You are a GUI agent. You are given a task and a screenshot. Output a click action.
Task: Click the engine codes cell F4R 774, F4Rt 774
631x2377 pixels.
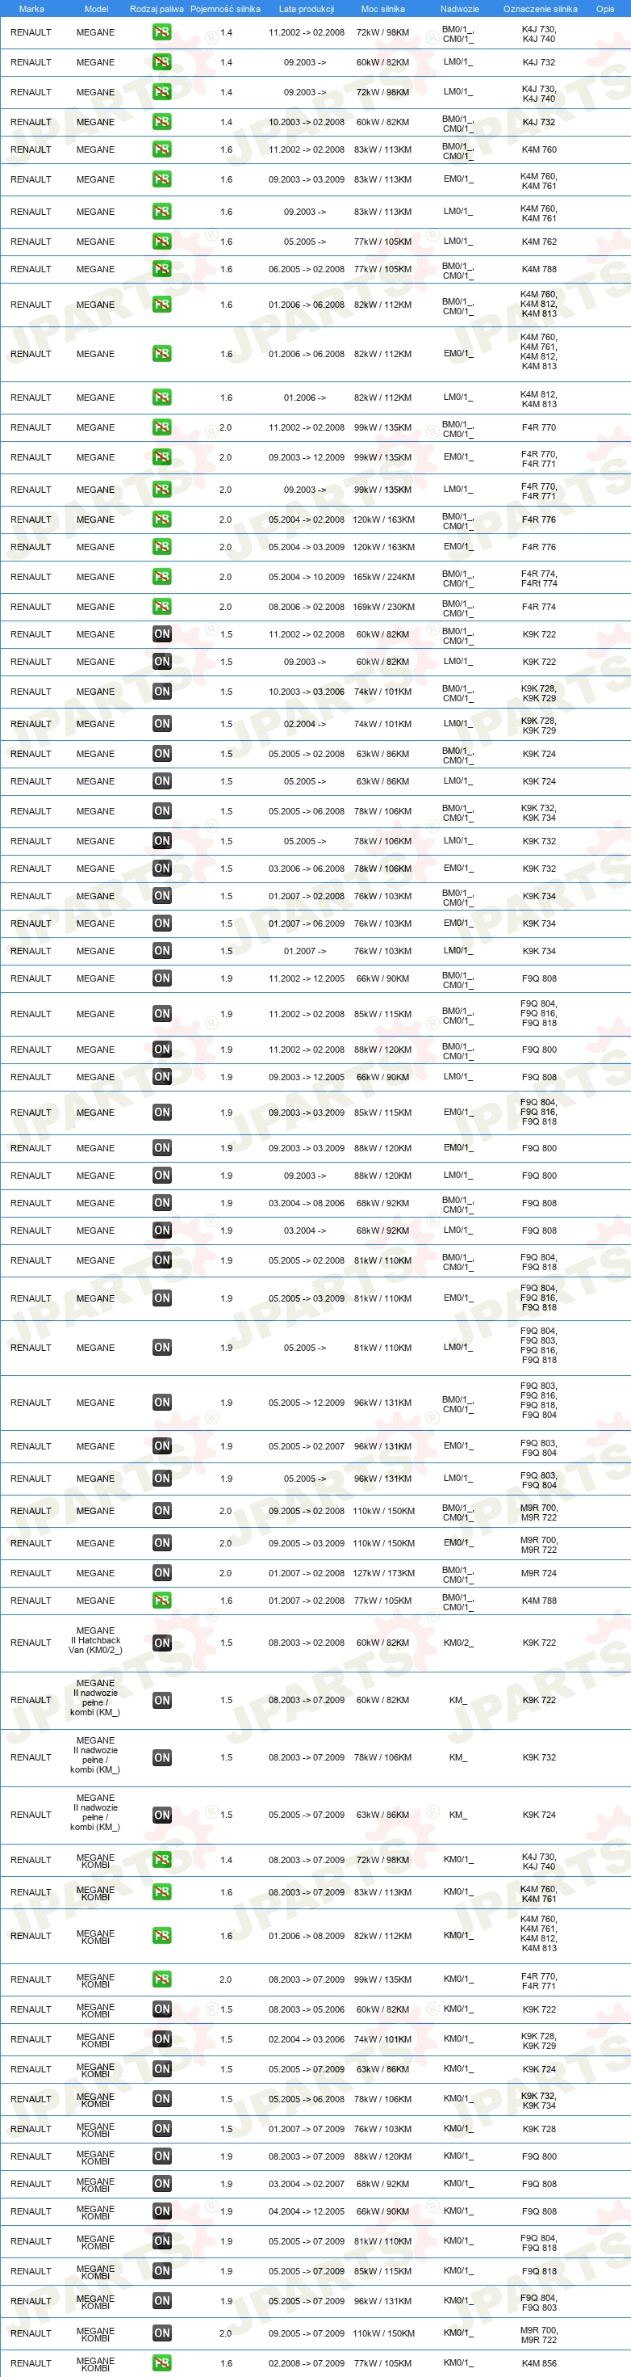pos(539,578)
